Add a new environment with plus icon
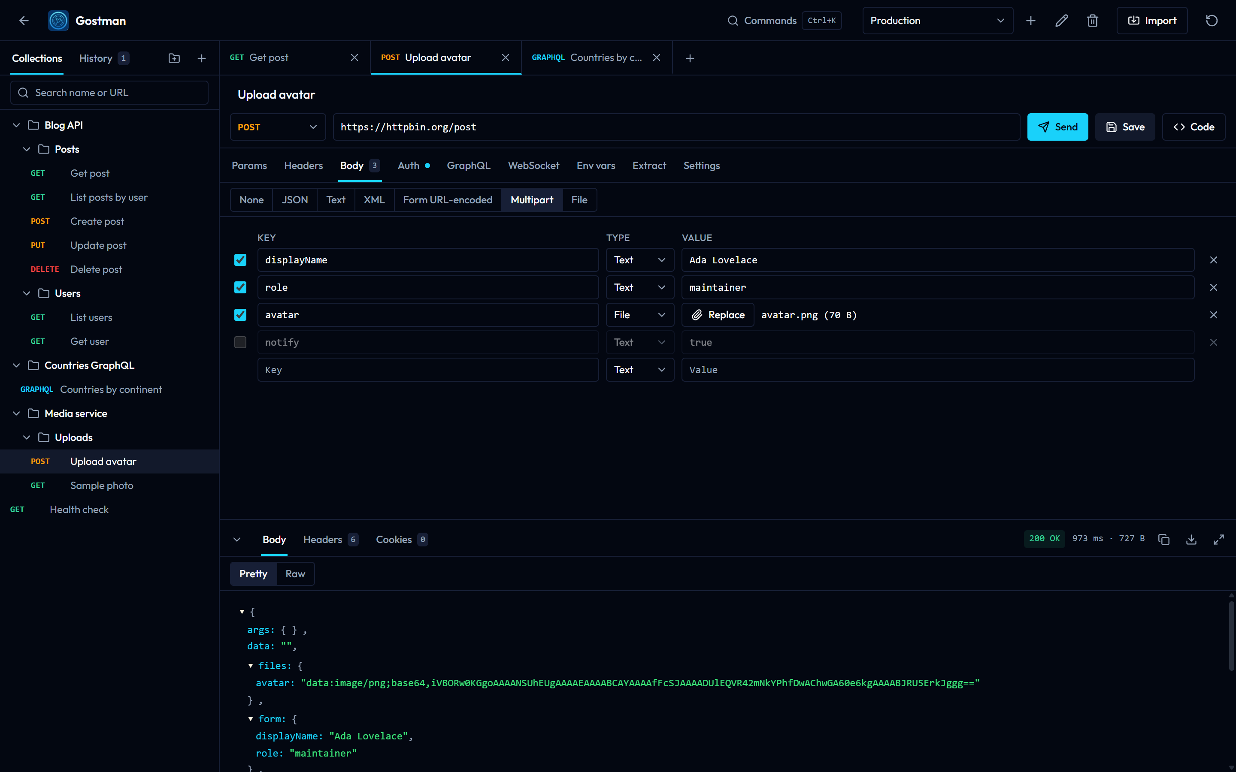Screen dimensions: 1236x772 pos(1031,21)
